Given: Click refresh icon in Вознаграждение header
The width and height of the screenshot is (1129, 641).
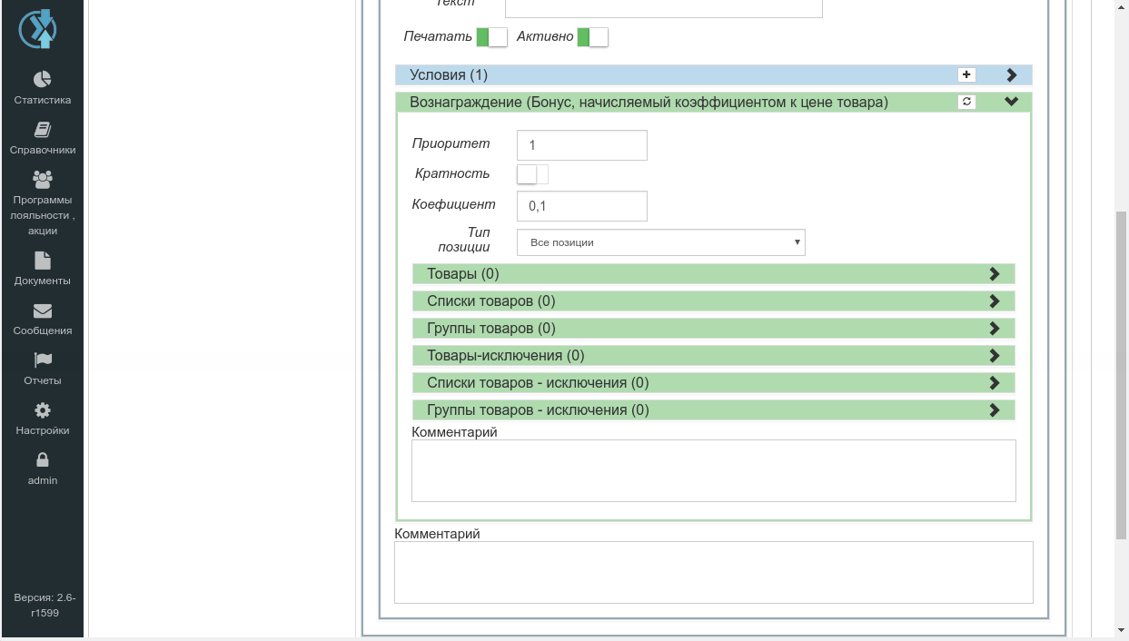Looking at the screenshot, I should coord(966,103).
